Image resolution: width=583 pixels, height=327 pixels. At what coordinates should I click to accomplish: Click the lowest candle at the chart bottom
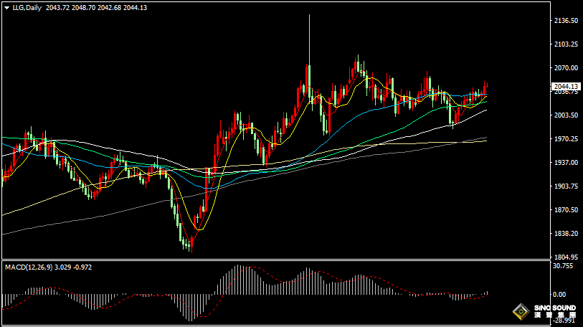click(x=191, y=246)
